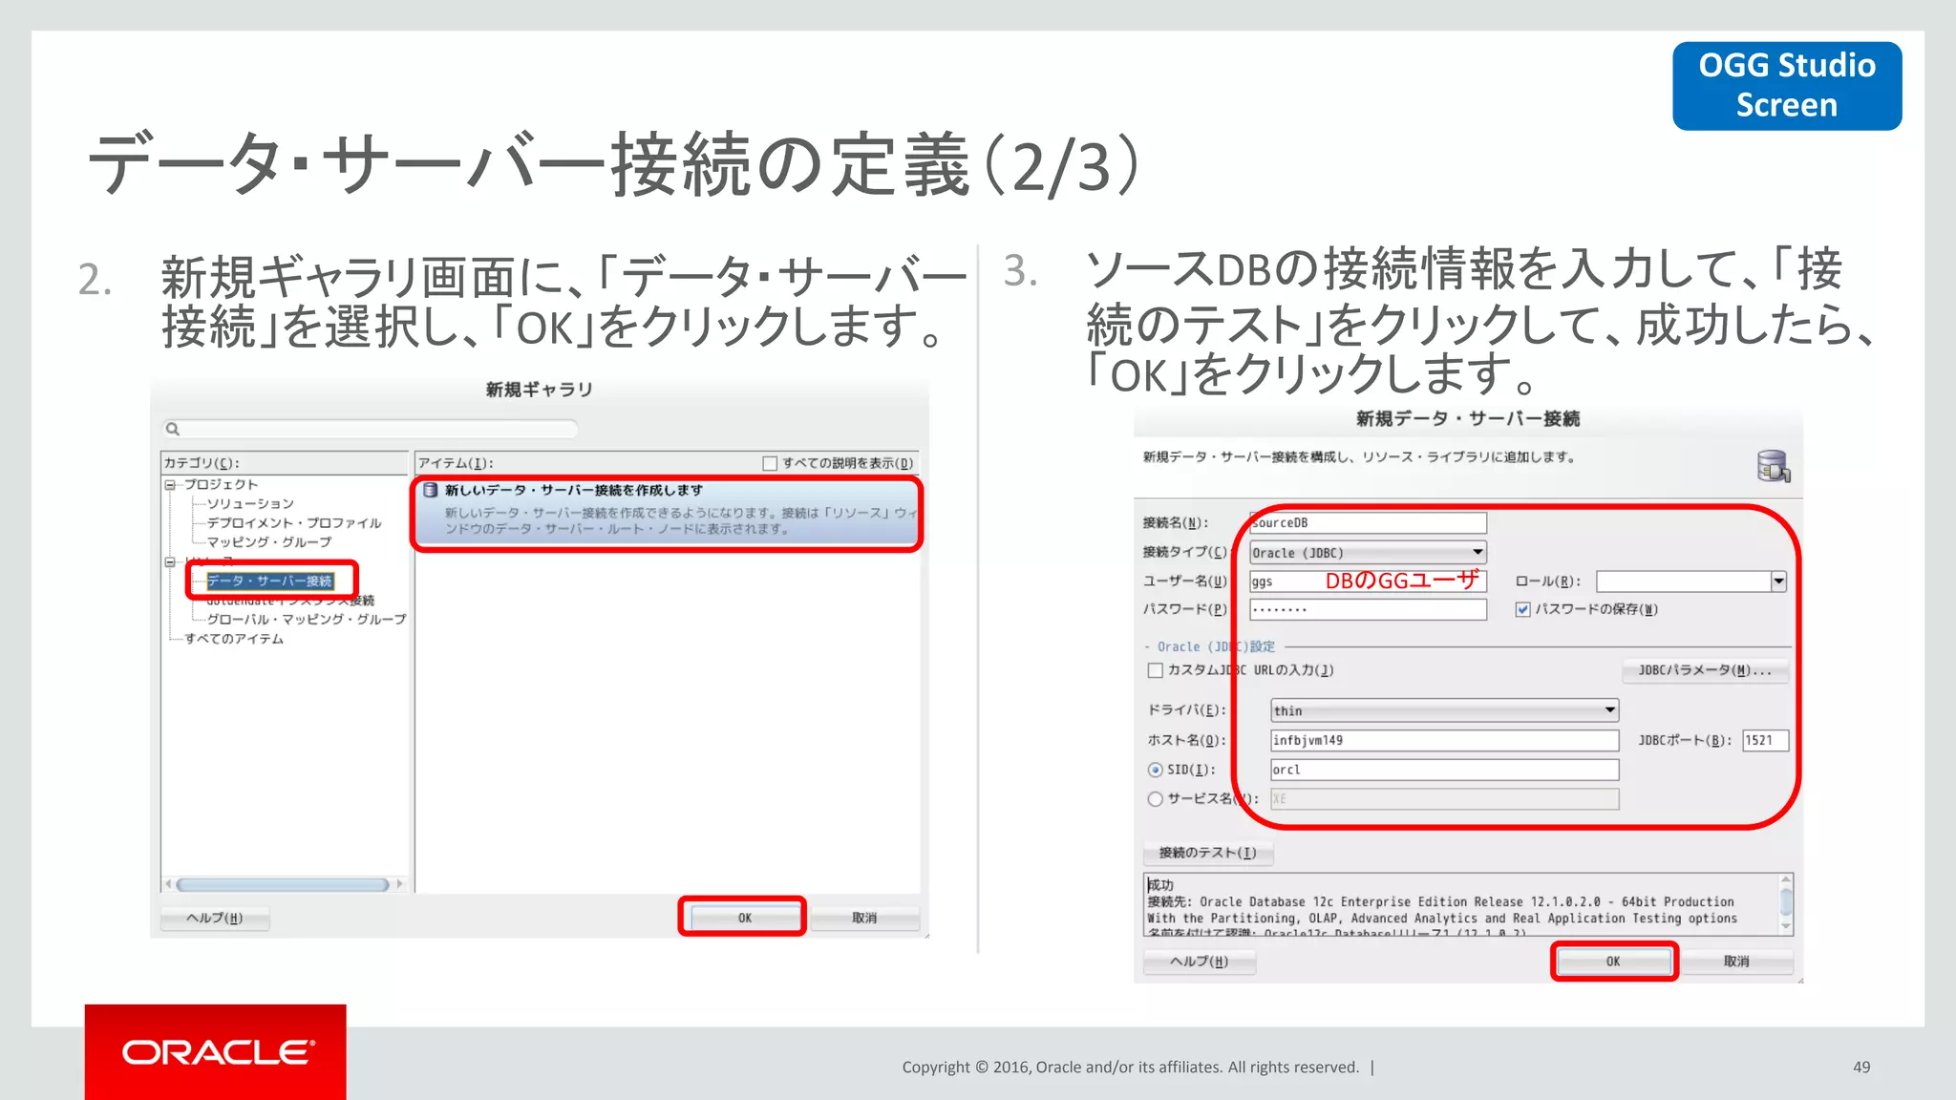Select ソリューション in the category tree

250,503
